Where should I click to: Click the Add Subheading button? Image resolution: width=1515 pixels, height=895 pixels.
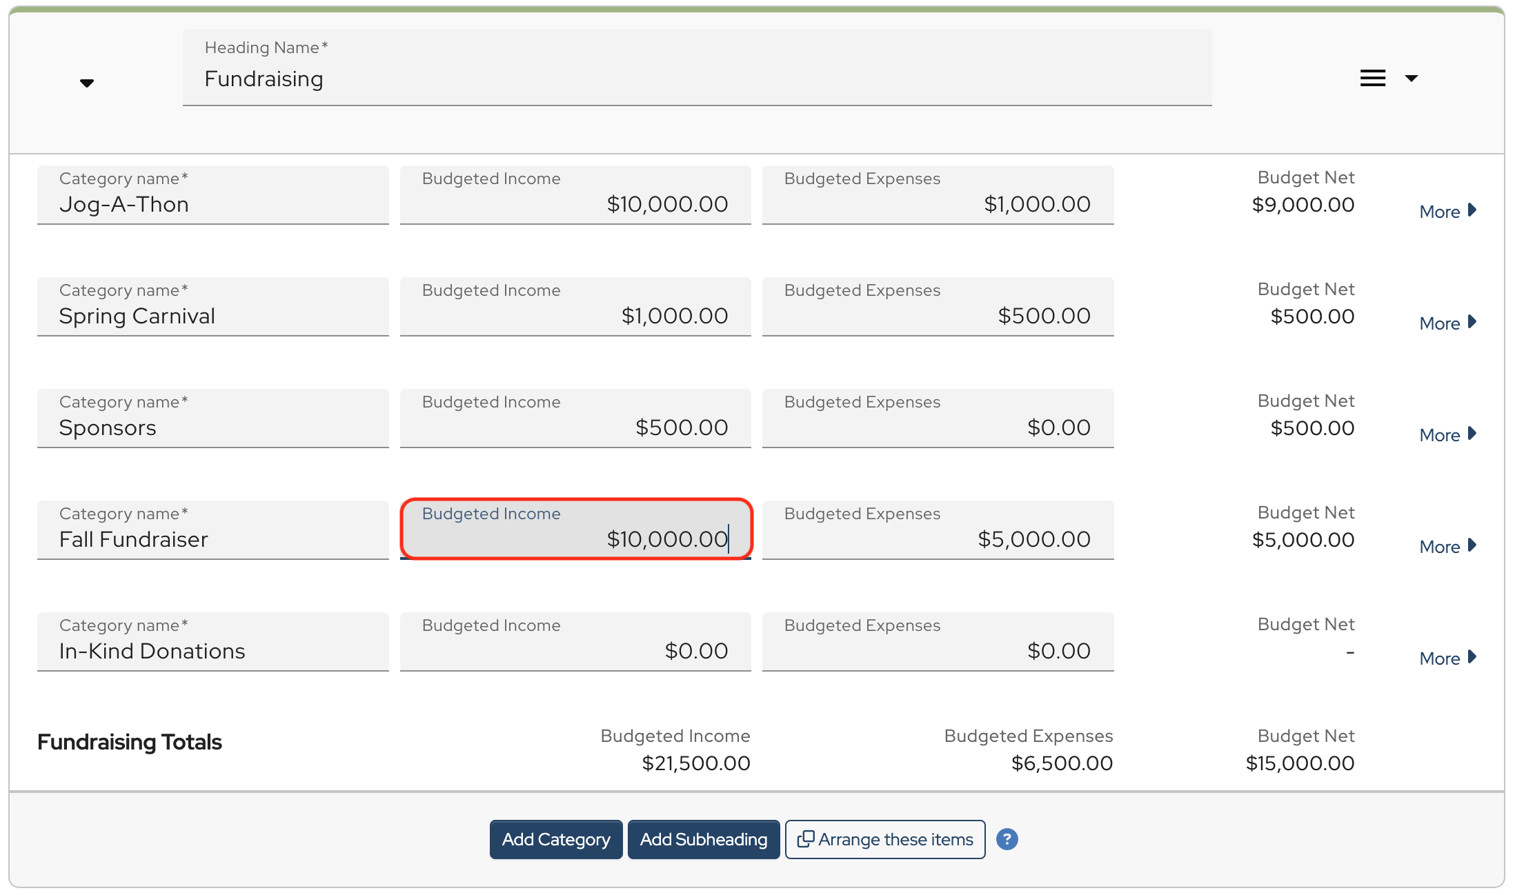[703, 839]
